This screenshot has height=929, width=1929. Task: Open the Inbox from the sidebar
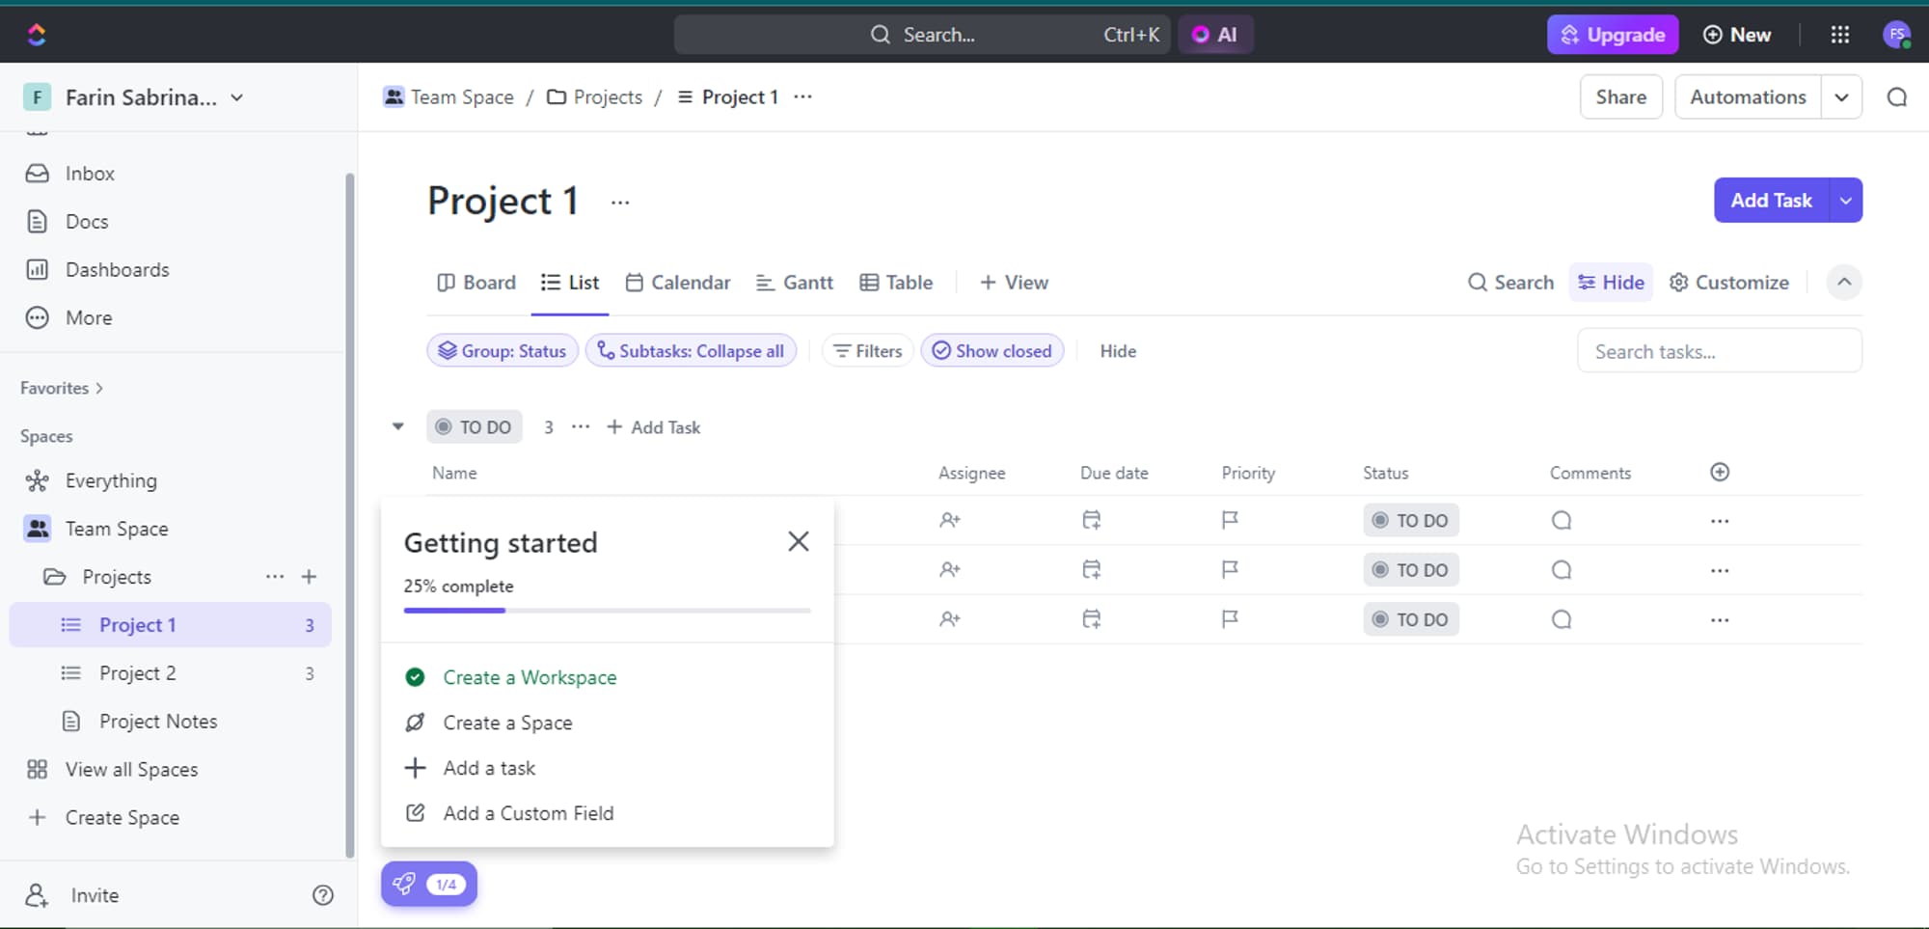(90, 173)
